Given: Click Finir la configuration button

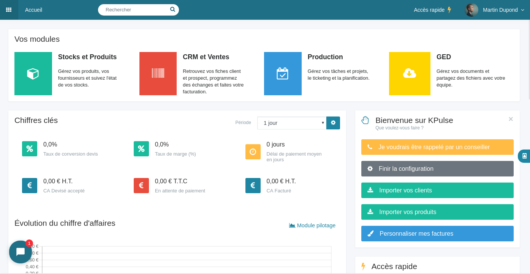Looking at the screenshot, I should point(437,168).
